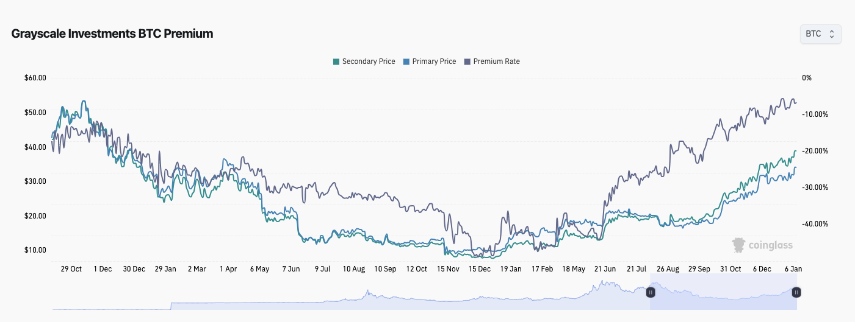Click the -40.00% right axis label

tap(815, 224)
